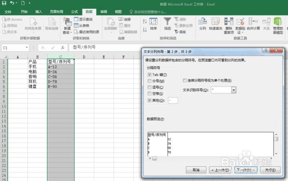Switch to the Page Layout tab

click(x=57, y=12)
